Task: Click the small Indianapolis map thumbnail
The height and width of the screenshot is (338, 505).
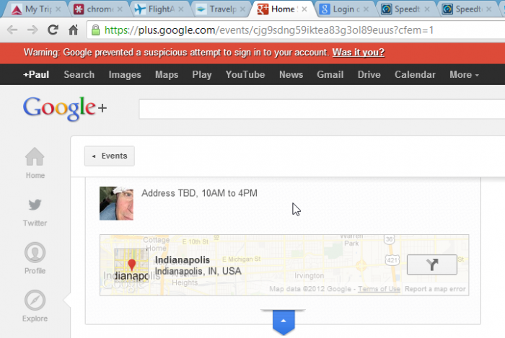Action: (x=131, y=265)
